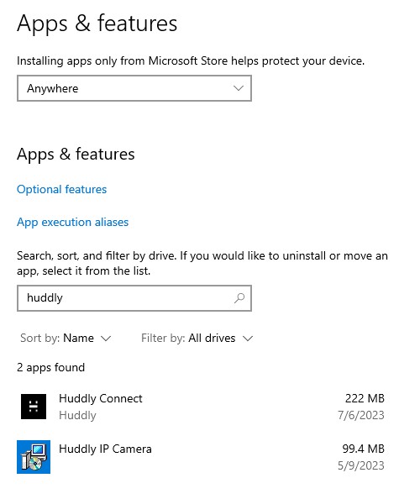The image size is (420, 499).
Task: Click the Huddly Connect app icon
Action: (34, 407)
